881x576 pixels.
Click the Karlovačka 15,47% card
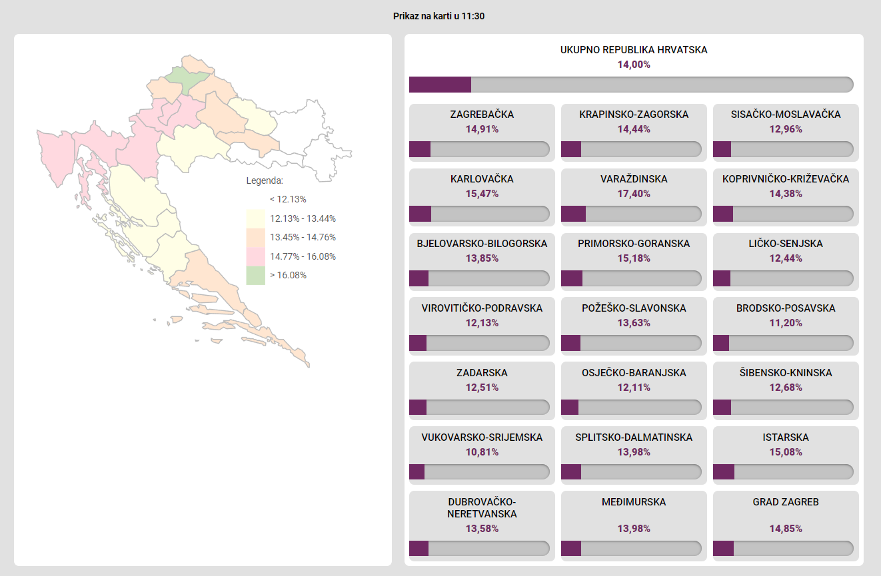click(x=482, y=197)
